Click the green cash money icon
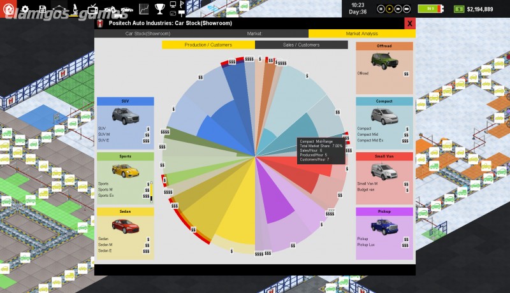Screen dimensions: 510x293 tap(459, 9)
